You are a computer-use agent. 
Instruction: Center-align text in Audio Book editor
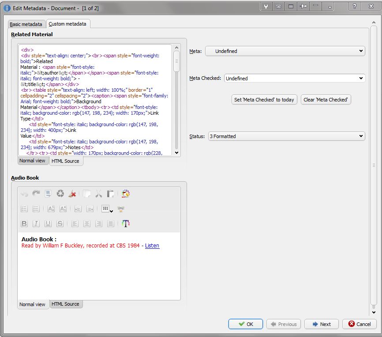87,224
